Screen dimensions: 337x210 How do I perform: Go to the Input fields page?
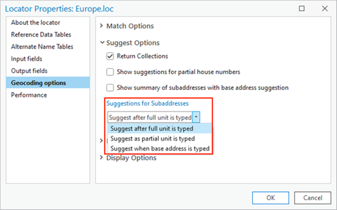point(26,59)
